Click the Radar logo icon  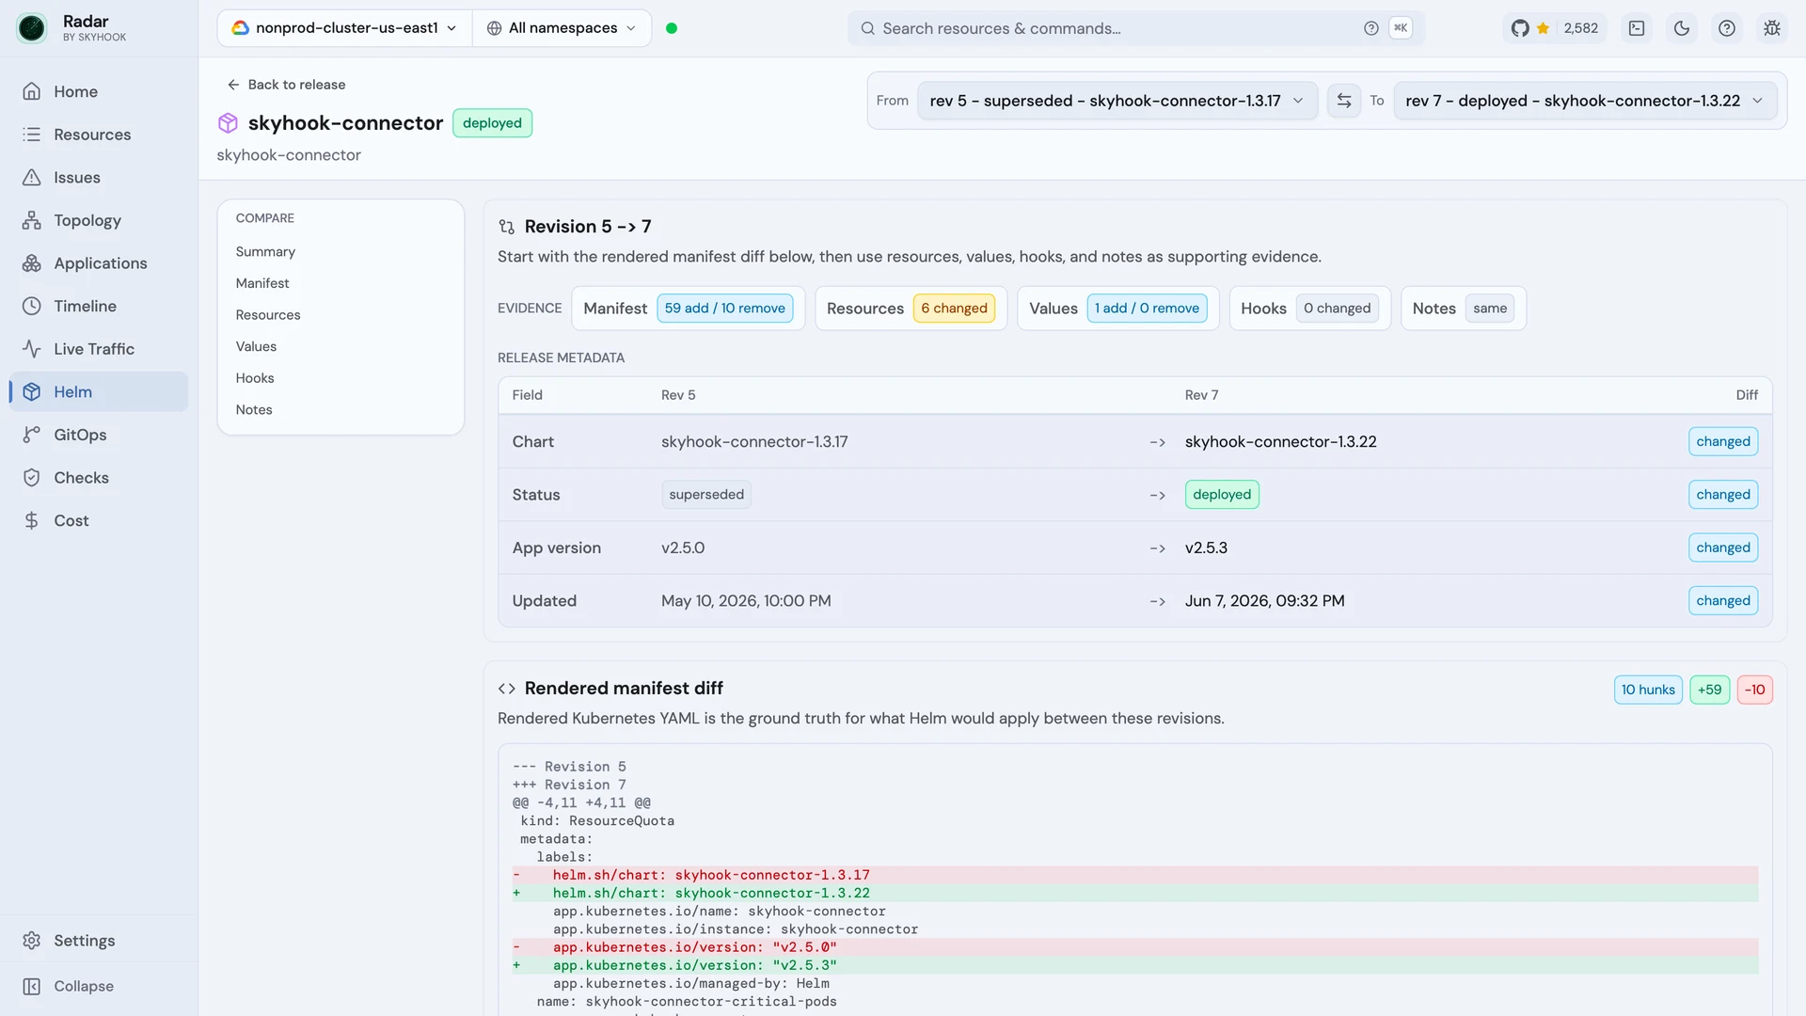click(x=31, y=28)
